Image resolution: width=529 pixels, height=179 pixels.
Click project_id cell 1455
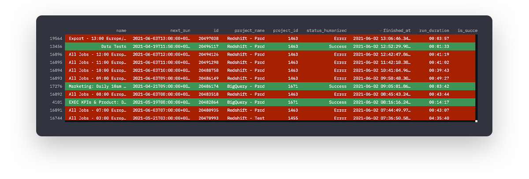[293, 118]
